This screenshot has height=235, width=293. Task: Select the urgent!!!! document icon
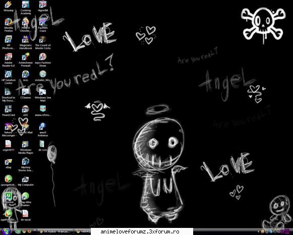click(9, 146)
